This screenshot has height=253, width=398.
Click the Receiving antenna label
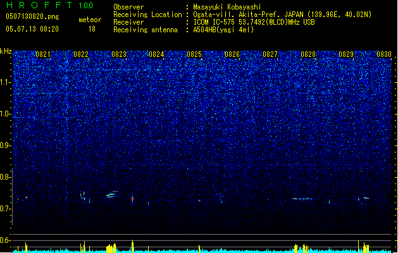(x=146, y=30)
